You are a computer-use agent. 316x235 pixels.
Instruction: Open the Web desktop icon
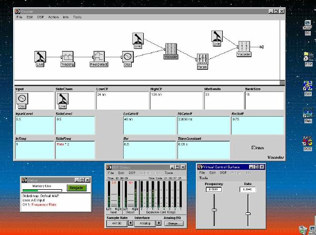tap(307, 114)
